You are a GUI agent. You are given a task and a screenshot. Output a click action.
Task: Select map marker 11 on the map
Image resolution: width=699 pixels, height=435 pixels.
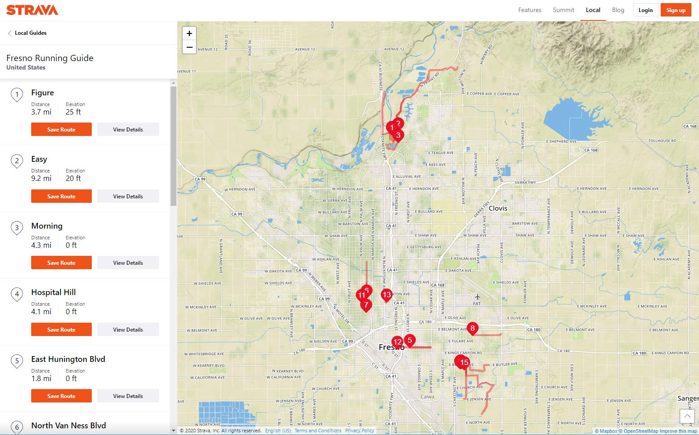tap(361, 295)
